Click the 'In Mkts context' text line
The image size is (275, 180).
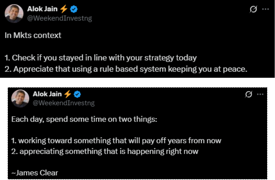[x=33, y=35]
